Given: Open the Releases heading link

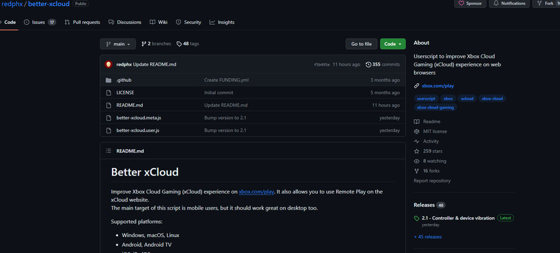Looking at the screenshot, I should click(424, 205).
